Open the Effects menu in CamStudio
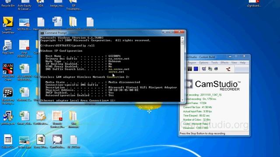 (224, 63)
